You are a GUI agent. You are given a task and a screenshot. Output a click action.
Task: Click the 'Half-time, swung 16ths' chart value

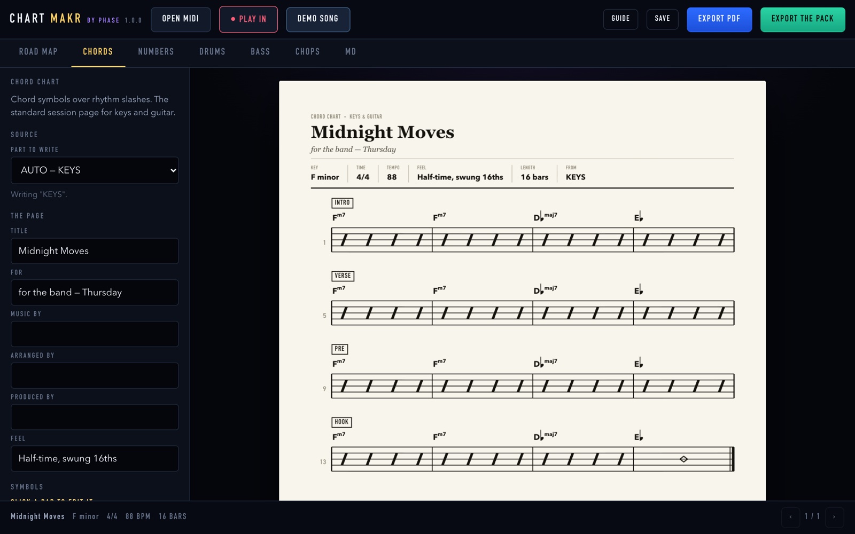coord(460,177)
